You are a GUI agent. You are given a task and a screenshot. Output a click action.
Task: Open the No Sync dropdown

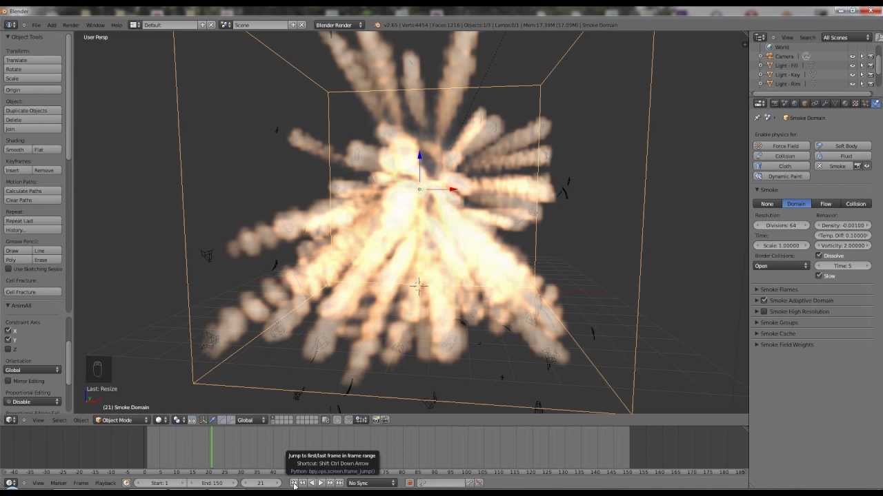[371, 483]
